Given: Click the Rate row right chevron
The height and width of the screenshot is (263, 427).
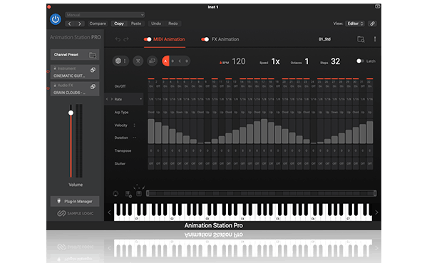Looking at the screenshot, I should (x=111, y=99).
